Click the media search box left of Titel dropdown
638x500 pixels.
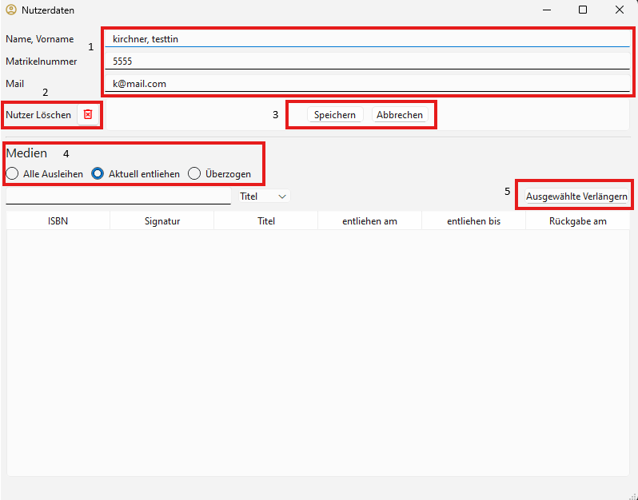tap(118, 196)
